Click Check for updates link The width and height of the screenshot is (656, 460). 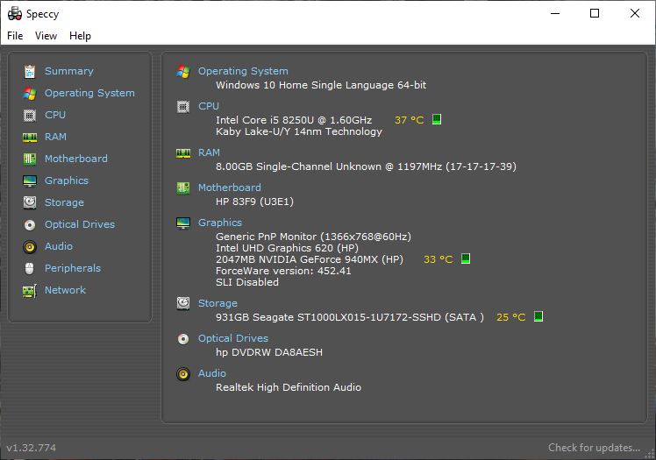pyautogui.click(x=594, y=448)
